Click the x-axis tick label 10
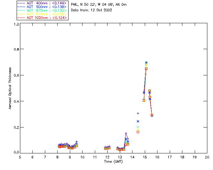The image size is (213, 170). (82, 157)
